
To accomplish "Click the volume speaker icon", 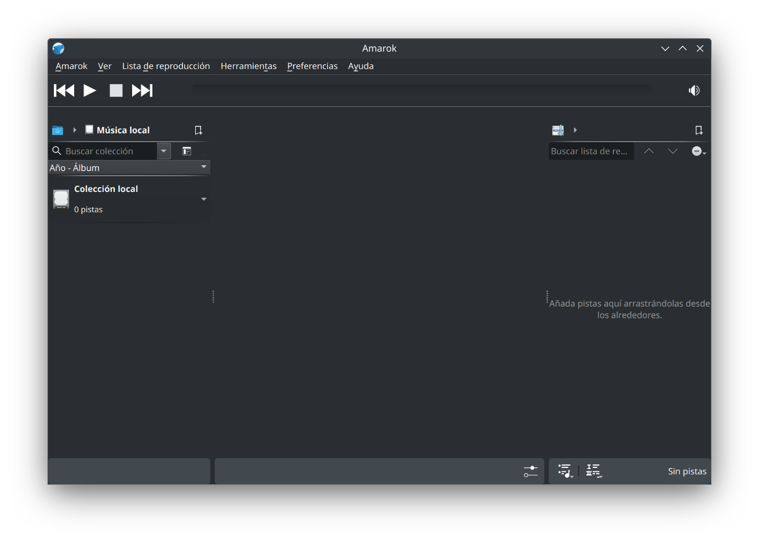I will [694, 90].
